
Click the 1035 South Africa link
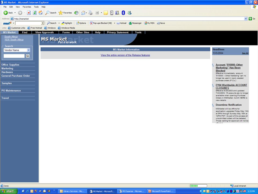click(x=14, y=40)
